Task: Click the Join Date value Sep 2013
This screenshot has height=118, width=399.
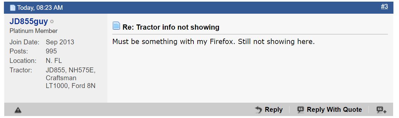Action: (x=60, y=42)
